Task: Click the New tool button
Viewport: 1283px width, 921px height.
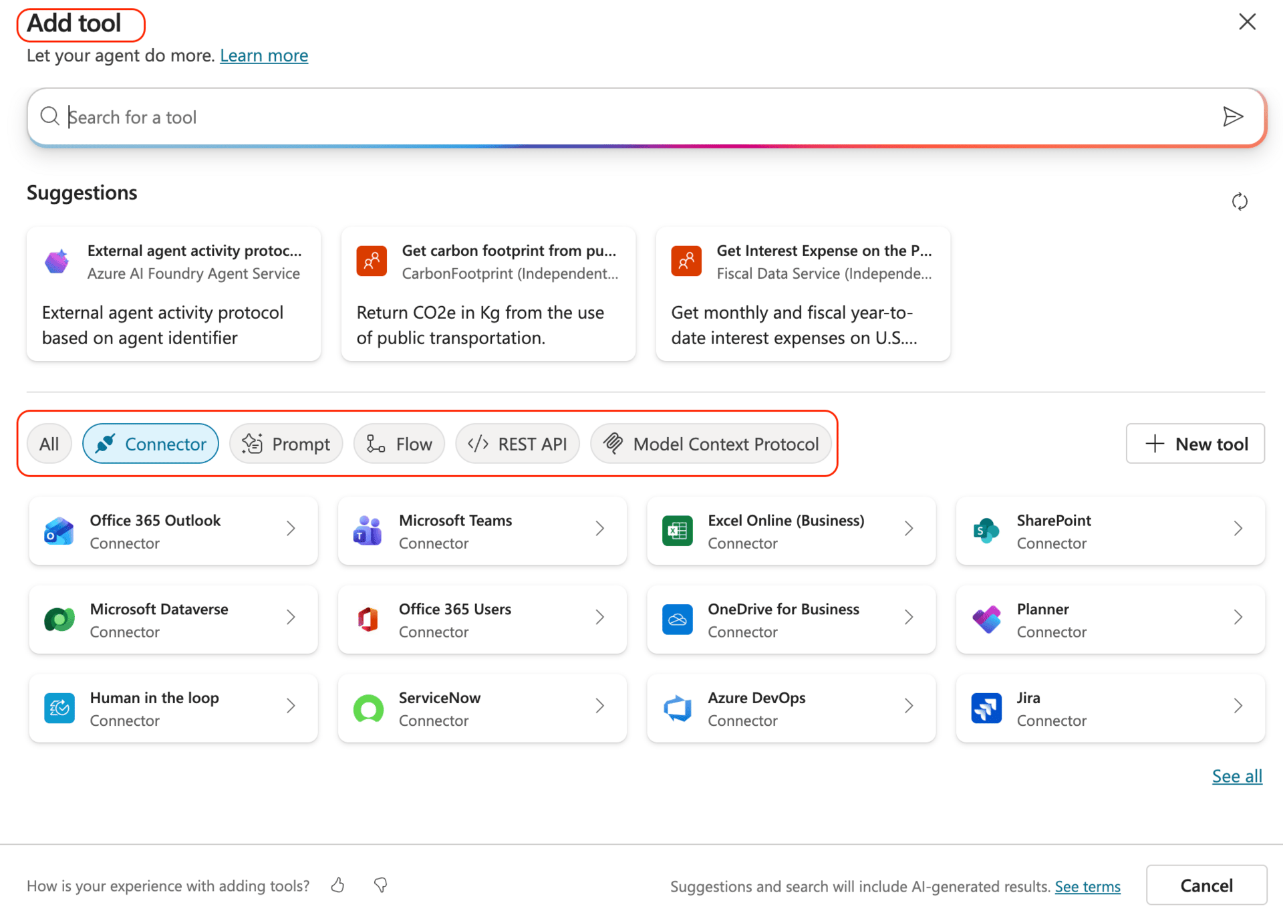Action: [1195, 444]
